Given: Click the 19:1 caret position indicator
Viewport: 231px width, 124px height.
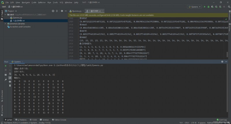Looking at the screenshot, I should [181, 123].
